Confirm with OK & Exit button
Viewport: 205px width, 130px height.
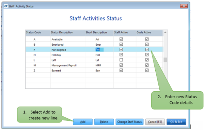pos(176,122)
